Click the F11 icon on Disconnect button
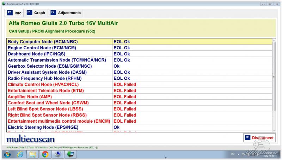282x160 pixels. (247, 137)
